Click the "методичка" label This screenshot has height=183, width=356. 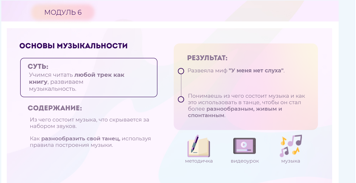tap(199, 161)
